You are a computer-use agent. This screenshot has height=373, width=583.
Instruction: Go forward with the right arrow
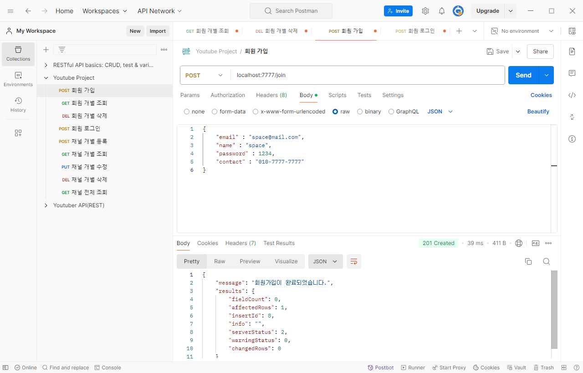[44, 11]
